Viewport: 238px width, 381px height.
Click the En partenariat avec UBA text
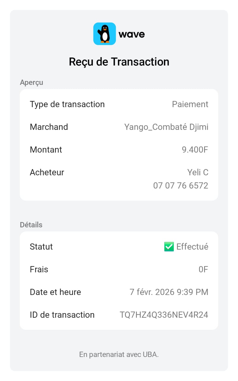119,355
